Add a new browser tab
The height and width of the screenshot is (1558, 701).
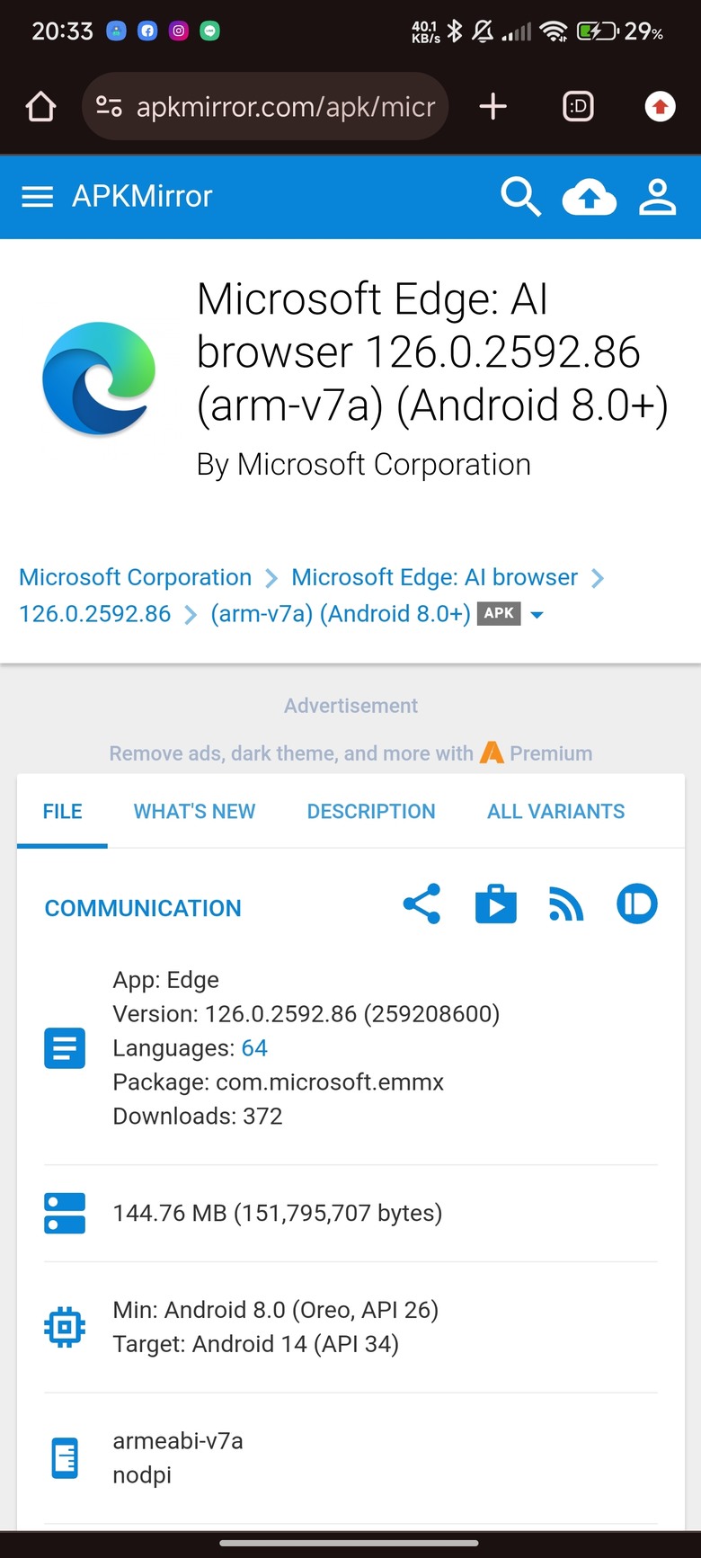point(492,107)
